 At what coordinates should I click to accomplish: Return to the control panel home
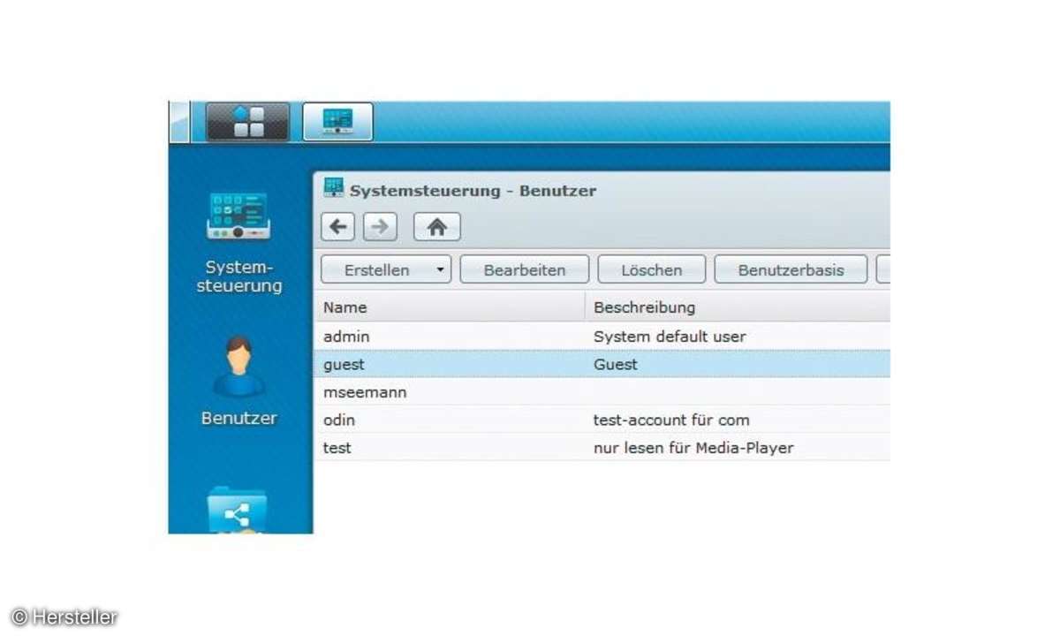436,227
